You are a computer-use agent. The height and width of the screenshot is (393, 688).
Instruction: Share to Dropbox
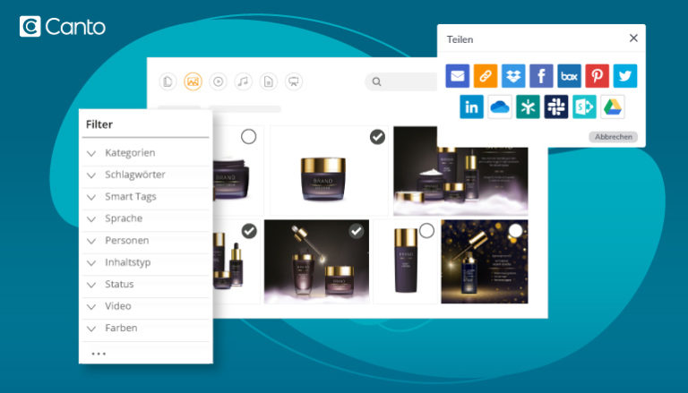tap(513, 76)
